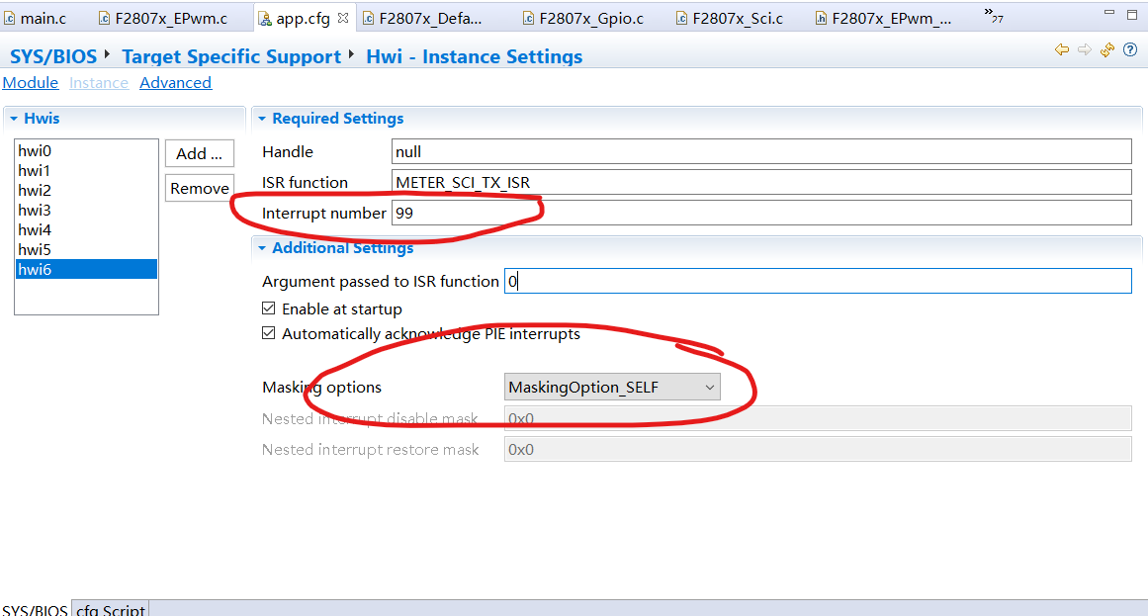Close the app.cfg editor tab
The image size is (1148, 616).
(x=343, y=19)
